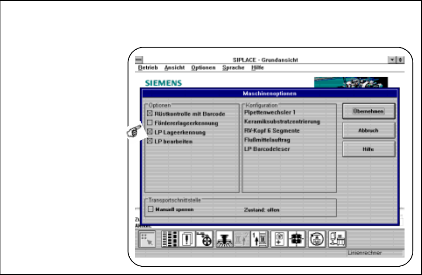
Task: Select Flußmittelauftrag configuration entry
Action: click(267, 140)
